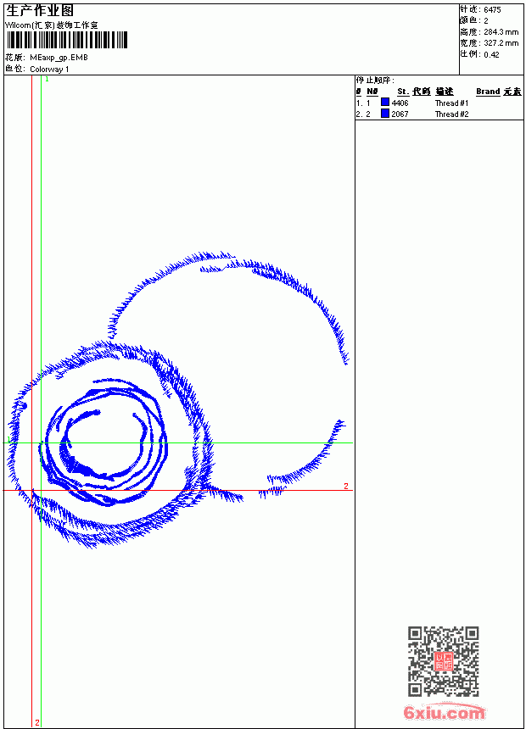526x729 pixels.
Task: Click the QR code image
Action: [443, 661]
